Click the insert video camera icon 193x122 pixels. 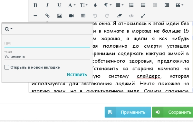pos(72,16)
